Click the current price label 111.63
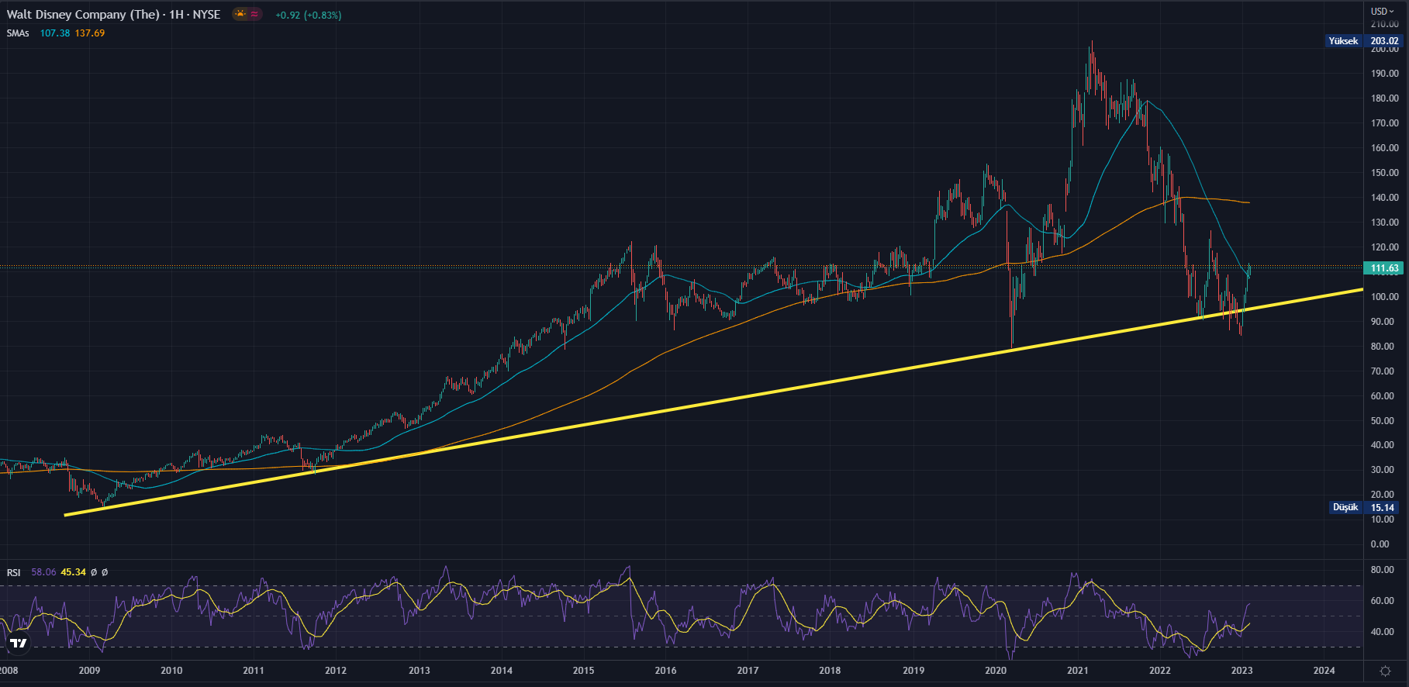Screen dimensions: 1409x687 (1384, 268)
